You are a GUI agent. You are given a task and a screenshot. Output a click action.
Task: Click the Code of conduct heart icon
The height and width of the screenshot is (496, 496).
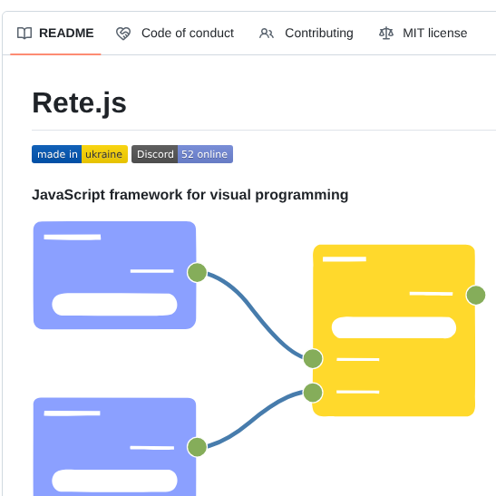[123, 34]
